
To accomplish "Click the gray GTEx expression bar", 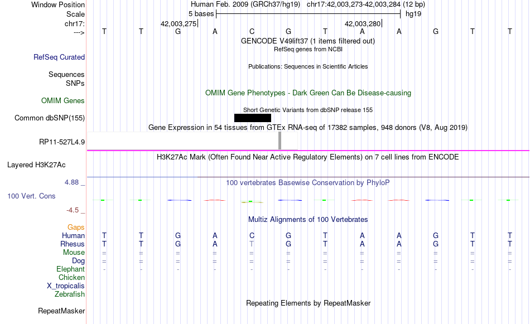I will tap(280, 141).
